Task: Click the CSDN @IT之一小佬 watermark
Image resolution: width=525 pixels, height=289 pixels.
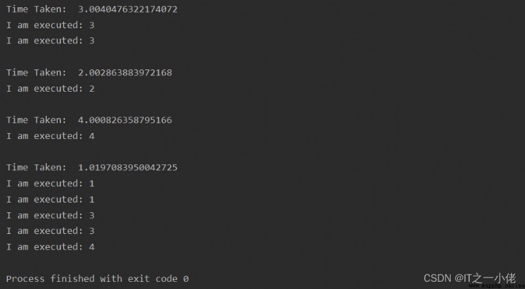Action: 470,278
